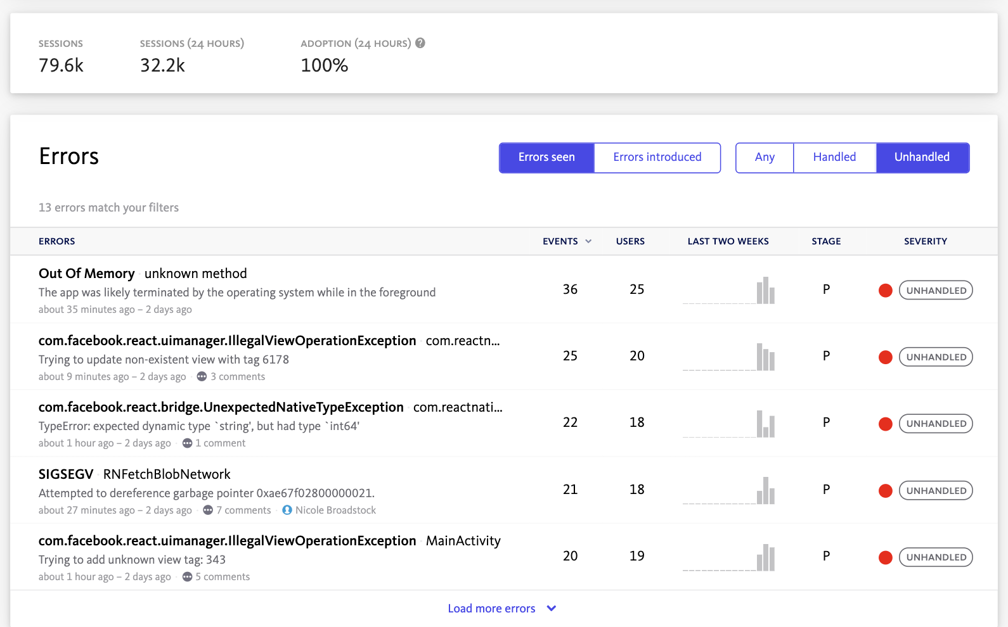Click the Sessions 24 hours value 32.2k

point(162,65)
